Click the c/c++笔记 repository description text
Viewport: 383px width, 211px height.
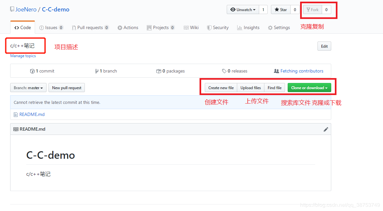pyautogui.click(x=22, y=46)
